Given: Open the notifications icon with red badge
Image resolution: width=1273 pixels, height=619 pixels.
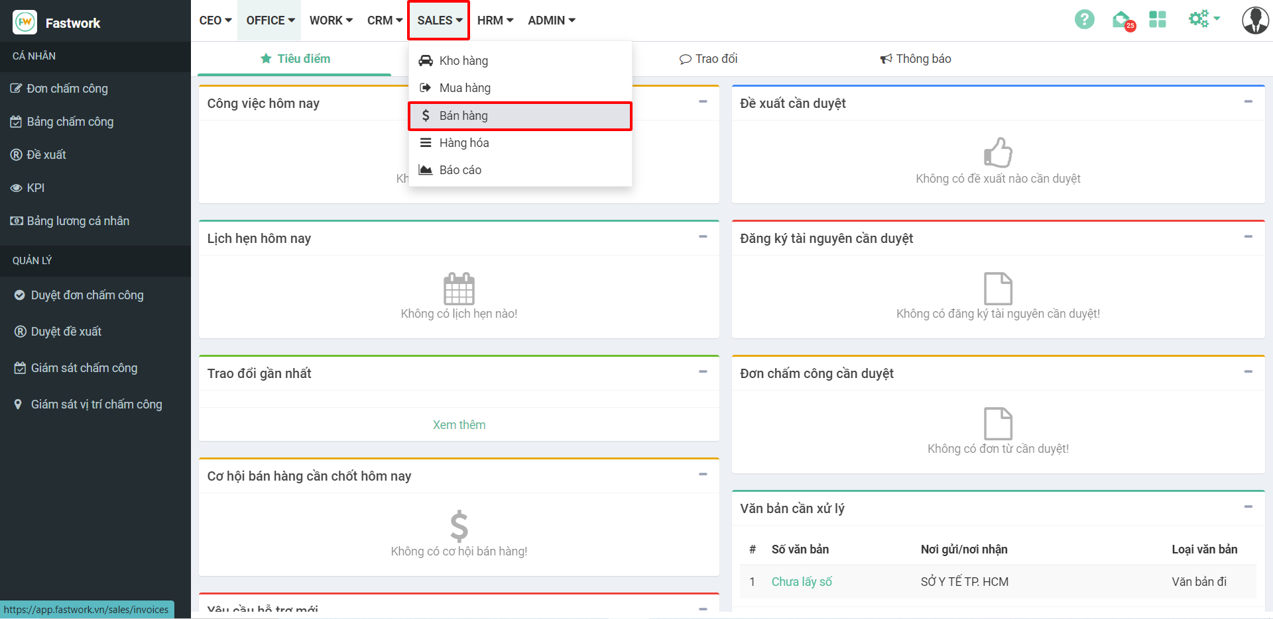Looking at the screenshot, I should [x=1121, y=21].
